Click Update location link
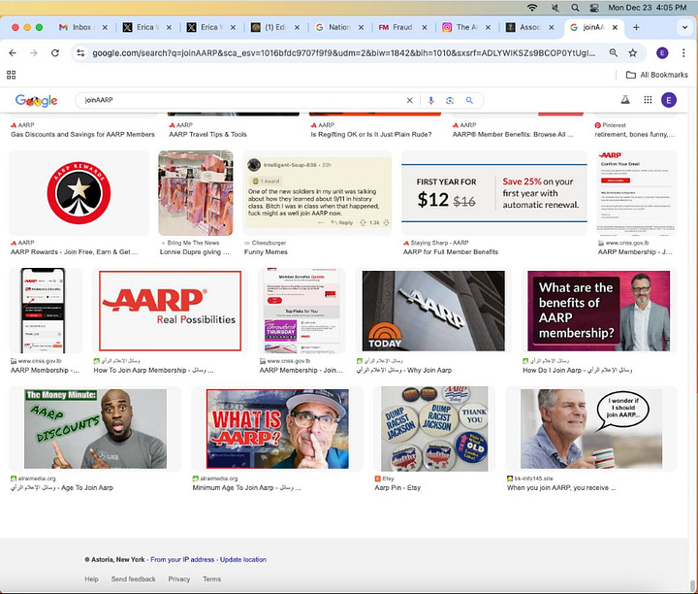Image resolution: width=698 pixels, height=594 pixels. coord(243,559)
